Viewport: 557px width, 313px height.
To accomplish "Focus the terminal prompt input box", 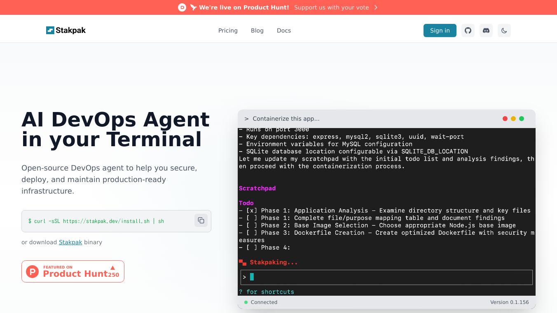I will click(386, 277).
